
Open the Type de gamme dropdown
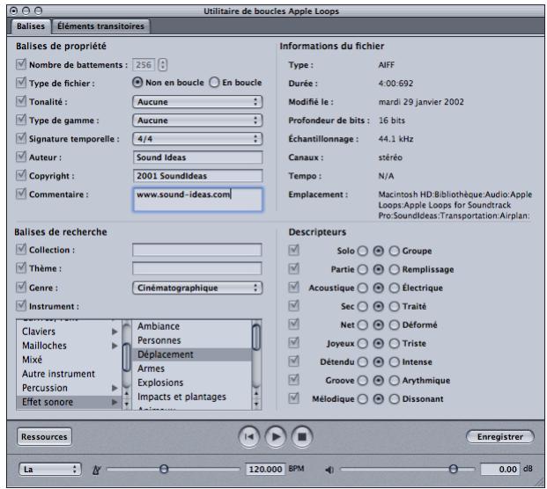point(197,120)
